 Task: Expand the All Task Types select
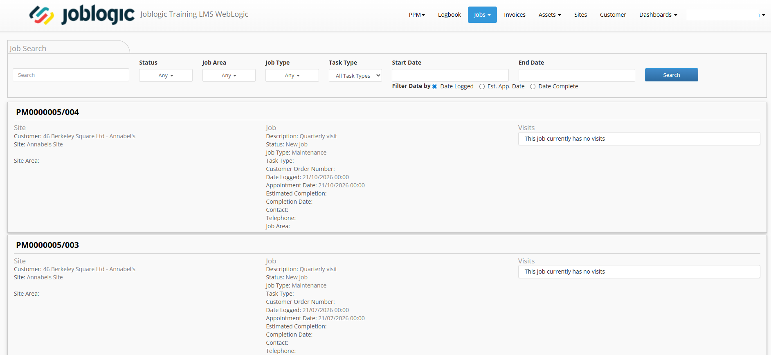point(355,75)
